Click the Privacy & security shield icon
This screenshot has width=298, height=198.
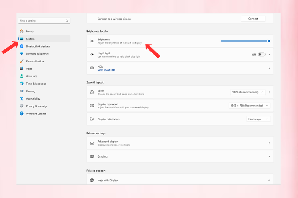point(22,106)
